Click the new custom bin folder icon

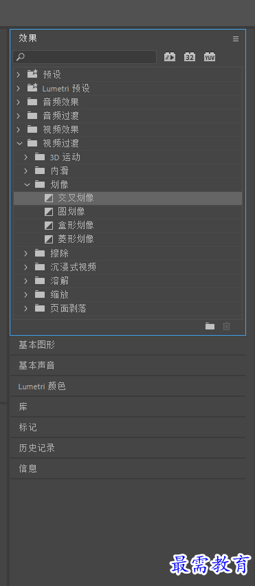pyautogui.click(x=210, y=326)
